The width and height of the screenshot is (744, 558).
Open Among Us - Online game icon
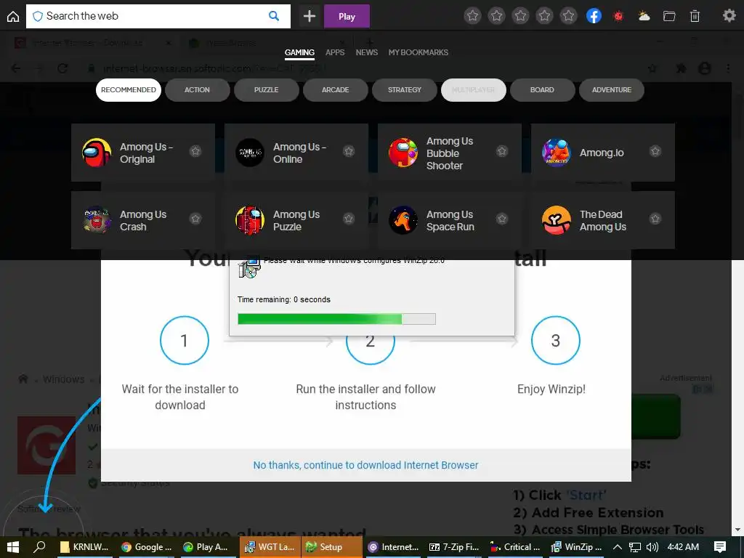pos(250,153)
